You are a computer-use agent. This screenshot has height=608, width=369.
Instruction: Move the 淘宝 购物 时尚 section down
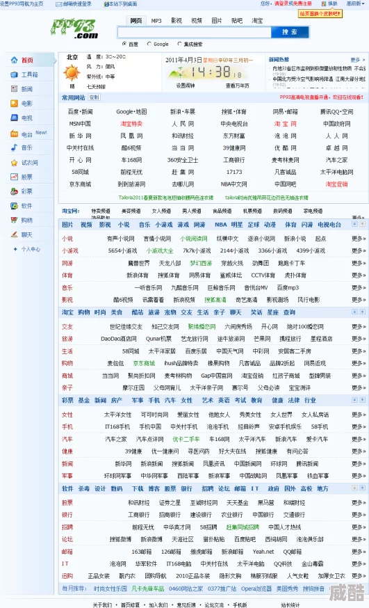point(354,312)
